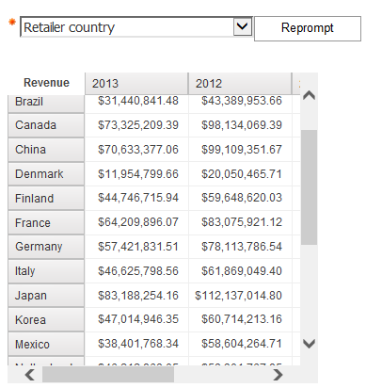Click Brazil 2012 value $43,389,953.66
The width and height of the screenshot is (366, 388).
point(242,101)
